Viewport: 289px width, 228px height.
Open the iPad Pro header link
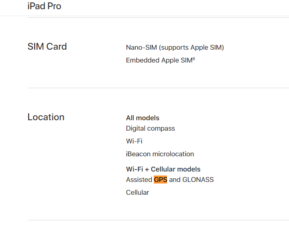click(44, 6)
